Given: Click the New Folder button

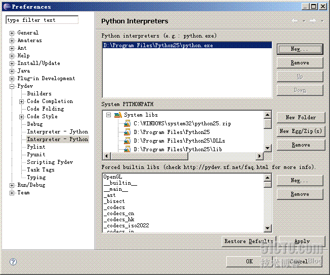Looking at the screenshot, I should click(x=301, y=117).
